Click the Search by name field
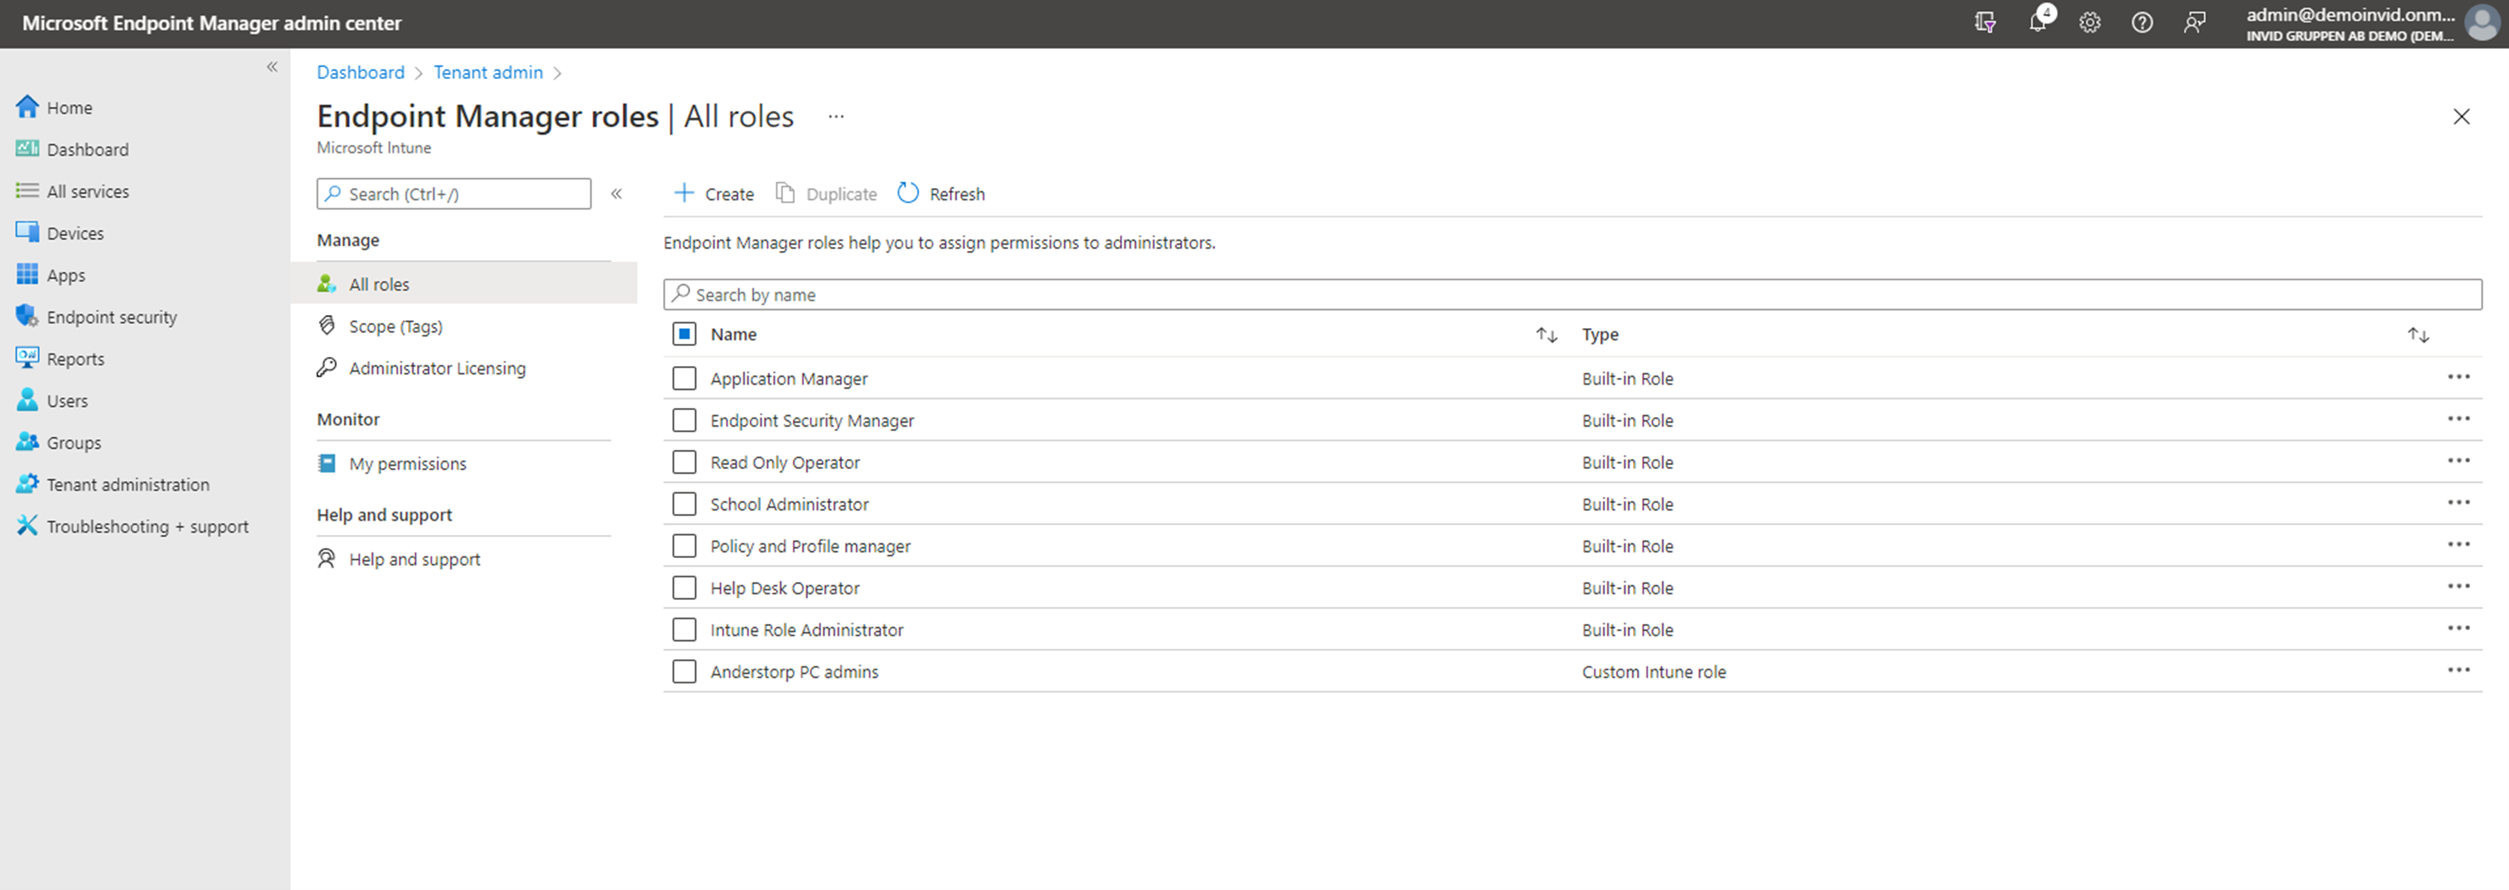 1572,294
